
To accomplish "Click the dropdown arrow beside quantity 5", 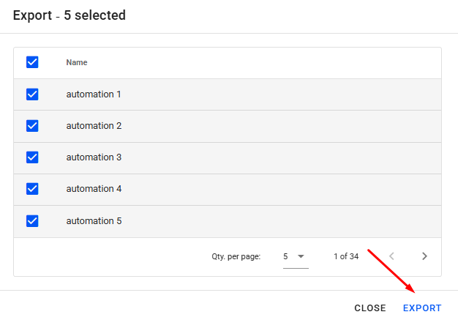I will coord(301,256).
